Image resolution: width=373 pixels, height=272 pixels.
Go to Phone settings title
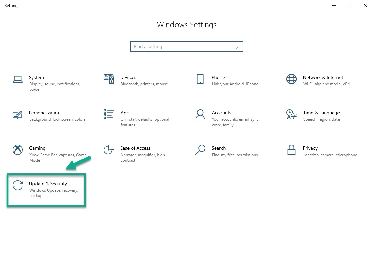click(x=218, y=77)
